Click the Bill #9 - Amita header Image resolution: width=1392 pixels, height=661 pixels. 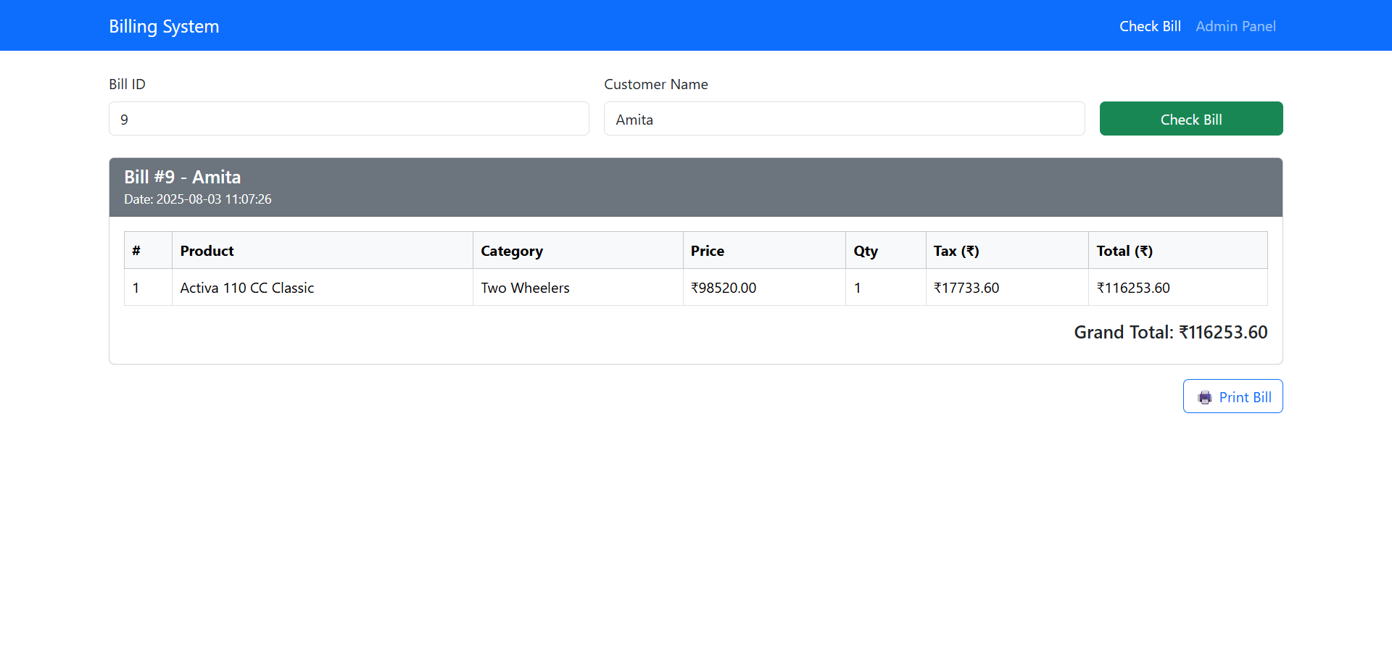click(x=182, y=177)
